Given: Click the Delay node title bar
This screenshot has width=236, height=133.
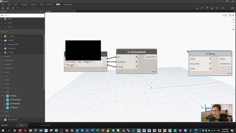Looking at the screenshot, I should pyautogui.click(x=211, y=54).
